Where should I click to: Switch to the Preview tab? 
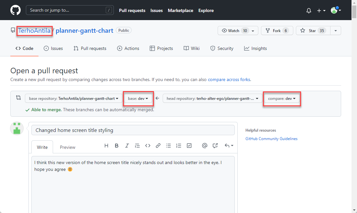point(68,147)
